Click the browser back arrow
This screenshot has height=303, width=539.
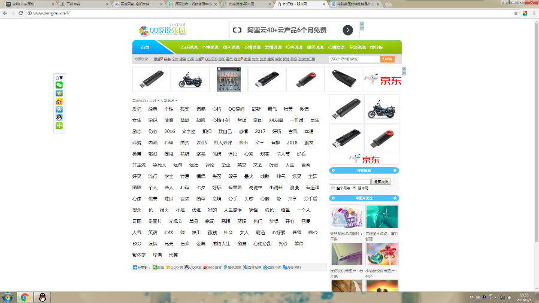tap(5, 13)
